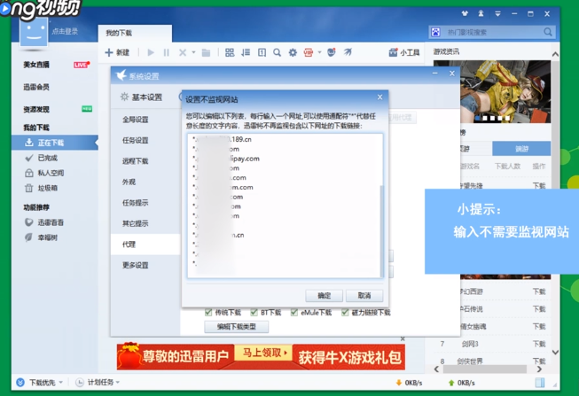Click the start download play icon

point(151,52)
